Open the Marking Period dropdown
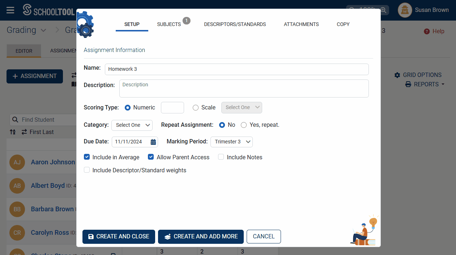 (x=231, y=142)
